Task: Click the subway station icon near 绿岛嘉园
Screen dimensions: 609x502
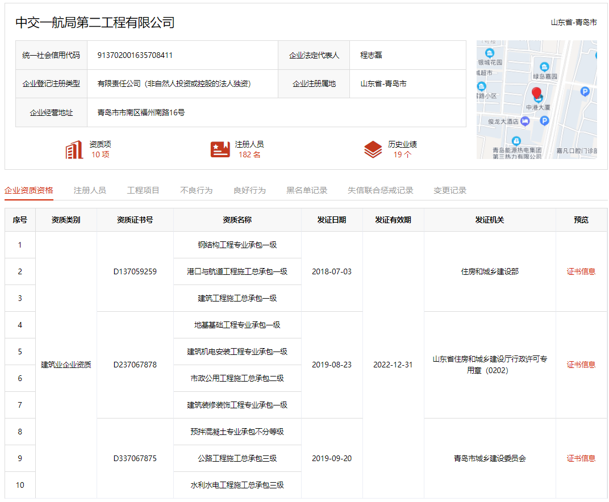Action: pyautogui.click(x=544, y=66)
